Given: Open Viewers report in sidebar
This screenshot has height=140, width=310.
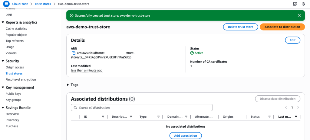Looking at the screenshot, I should point(11,53).
